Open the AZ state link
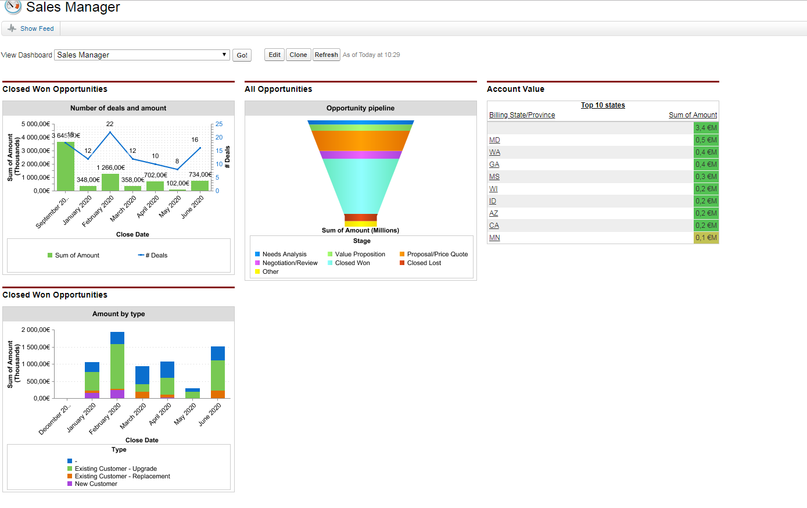The image size is (807, 508). [x=493, y=213]
